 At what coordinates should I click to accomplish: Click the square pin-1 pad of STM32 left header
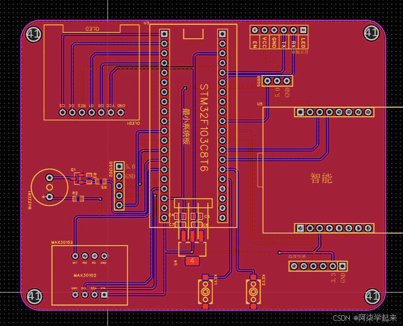tap(164, 33)
